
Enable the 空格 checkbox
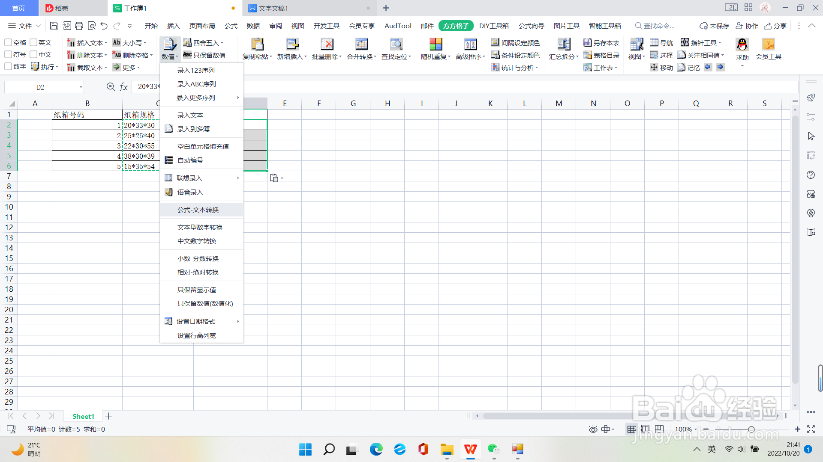[x=8, y=42]
